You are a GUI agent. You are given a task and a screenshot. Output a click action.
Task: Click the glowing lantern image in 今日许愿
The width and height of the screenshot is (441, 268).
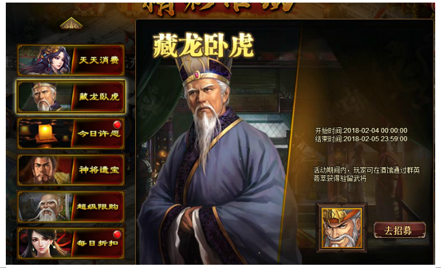click(45, 132)
